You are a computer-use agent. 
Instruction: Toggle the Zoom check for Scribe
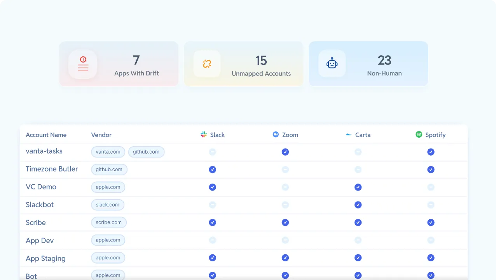[x=285, y=222]
